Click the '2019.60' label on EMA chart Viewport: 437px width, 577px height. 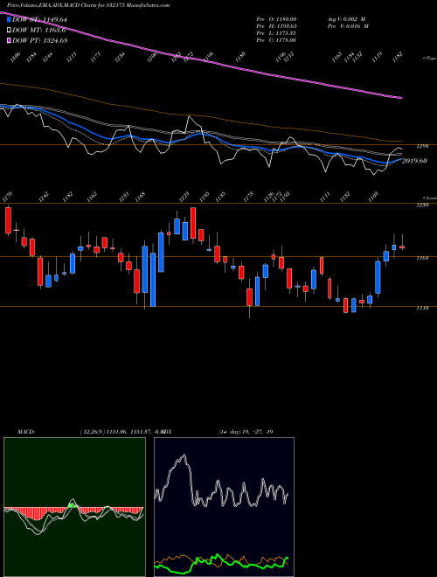point(415,161)
